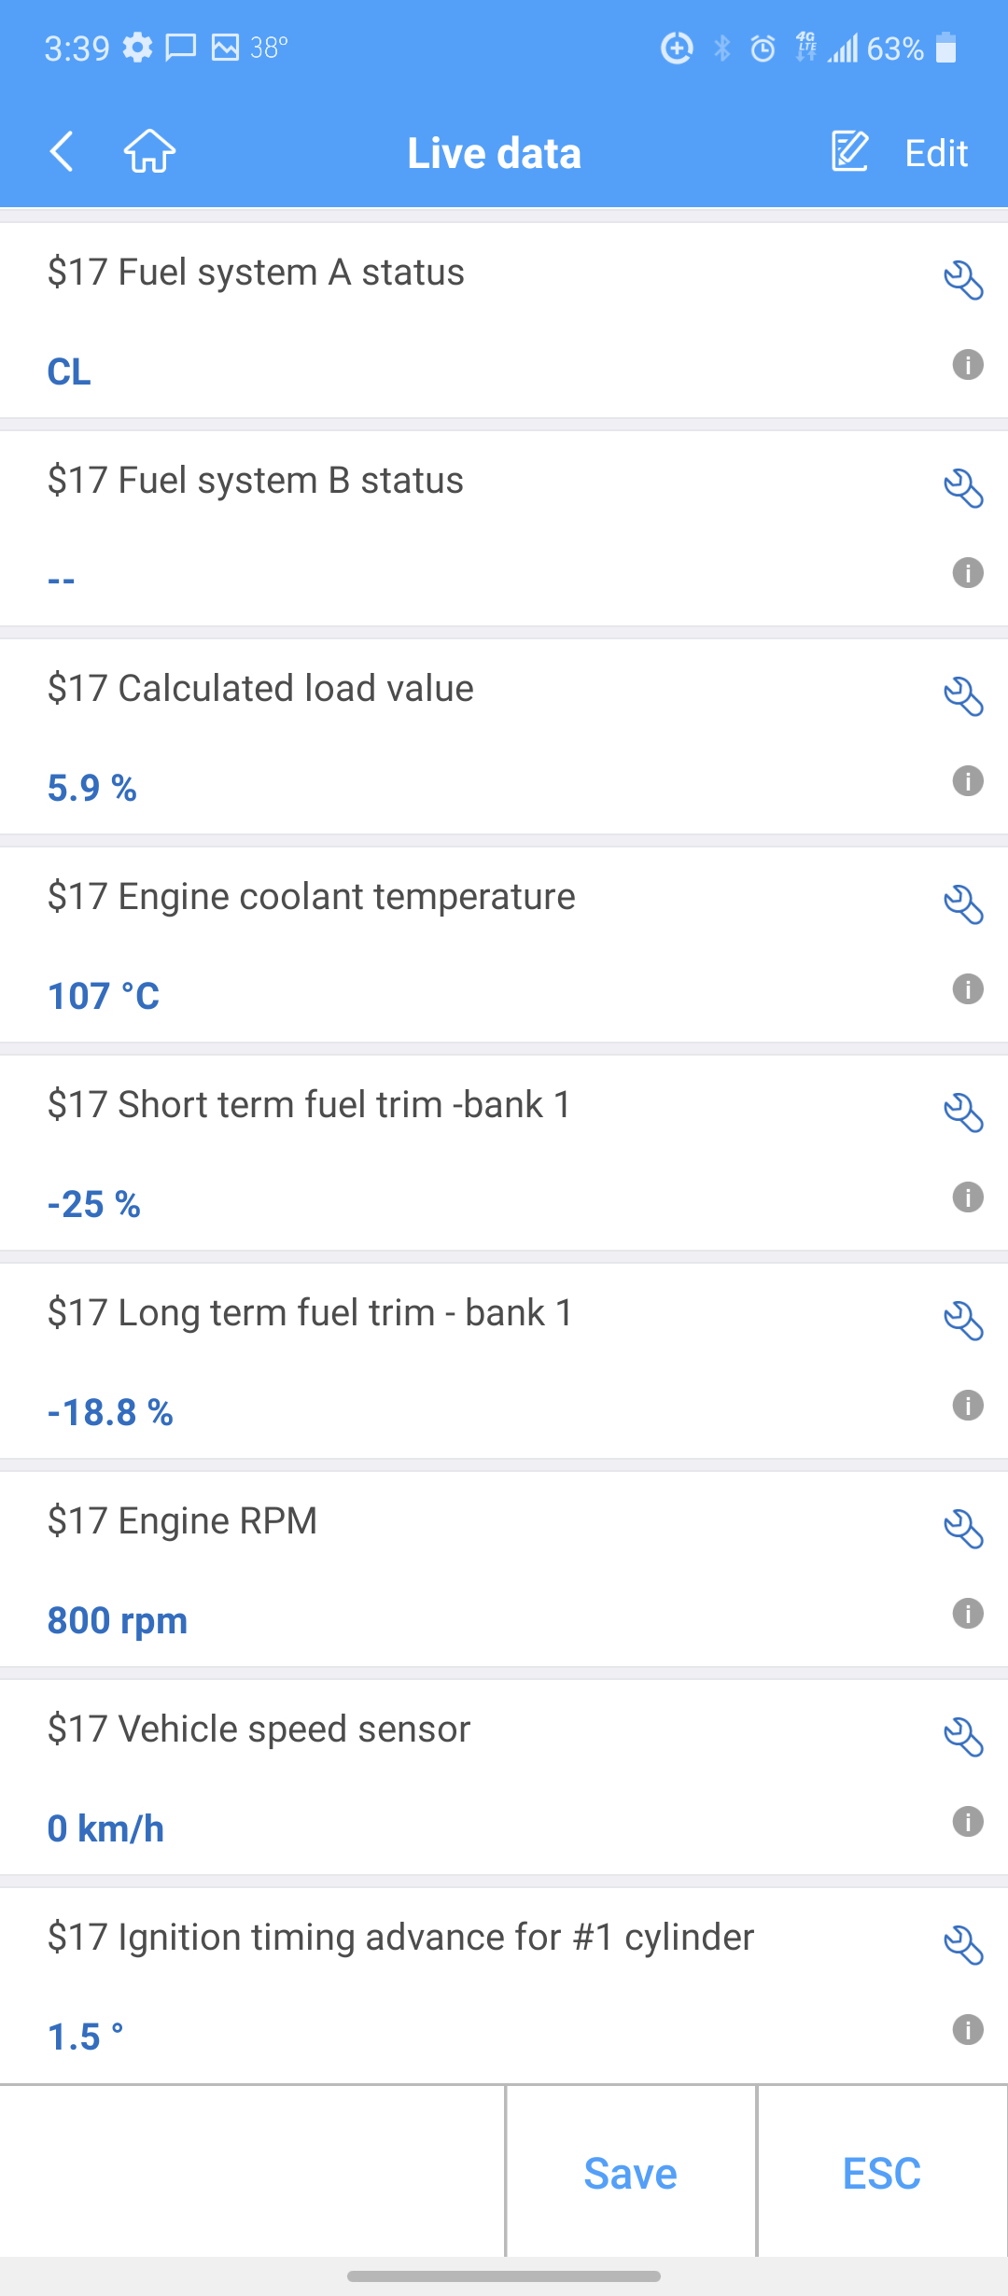Viewport: 1008px width, 2296px height.
Task: Tap the back arrow in header
Action: coord(62,151)
